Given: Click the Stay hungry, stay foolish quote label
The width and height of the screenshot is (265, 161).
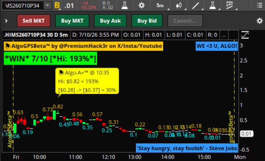Looking at the screenshot, I should coord(187,148).
